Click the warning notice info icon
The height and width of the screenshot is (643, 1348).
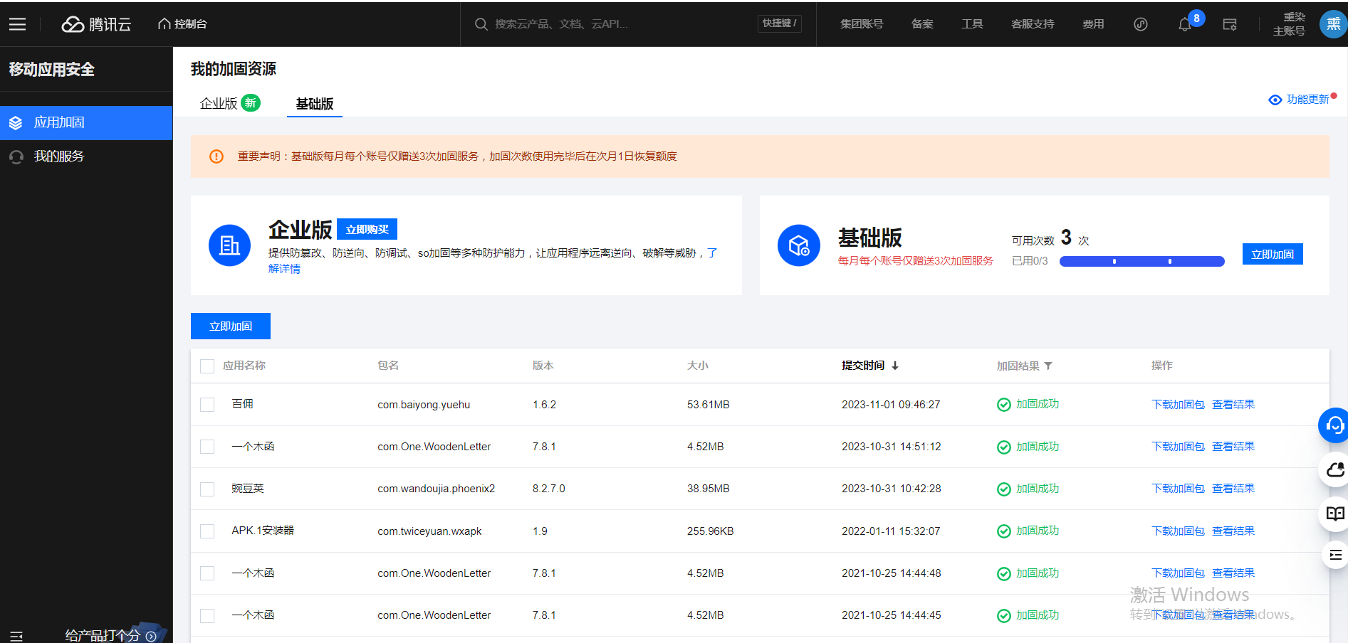[216, 156]
